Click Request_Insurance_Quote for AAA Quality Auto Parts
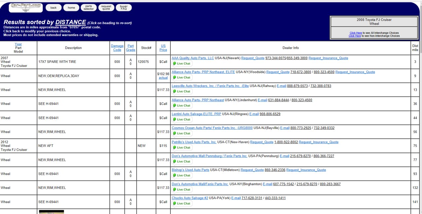Viewport: 422px width, 214px height. coord(328,58)
